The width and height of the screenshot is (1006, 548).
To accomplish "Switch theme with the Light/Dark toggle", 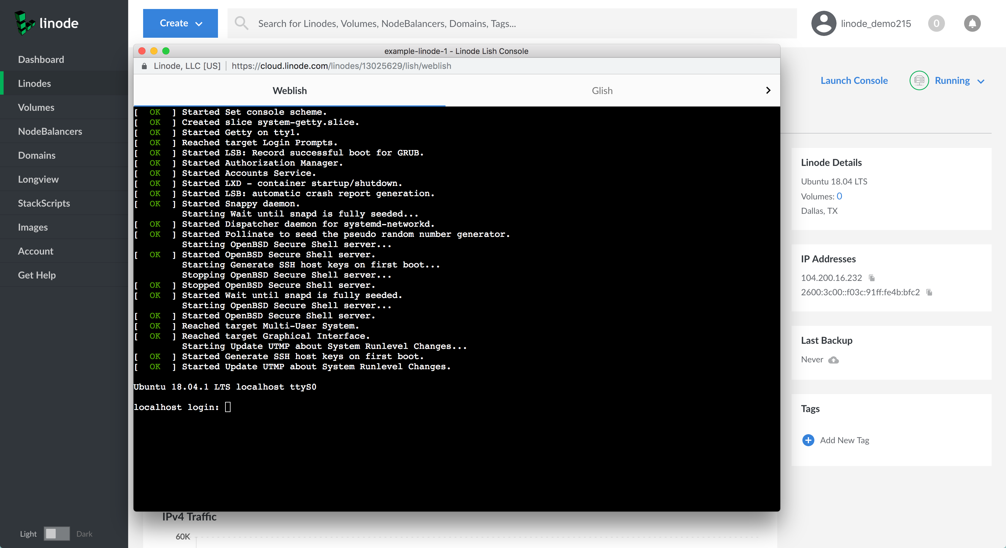I will 57,534.
